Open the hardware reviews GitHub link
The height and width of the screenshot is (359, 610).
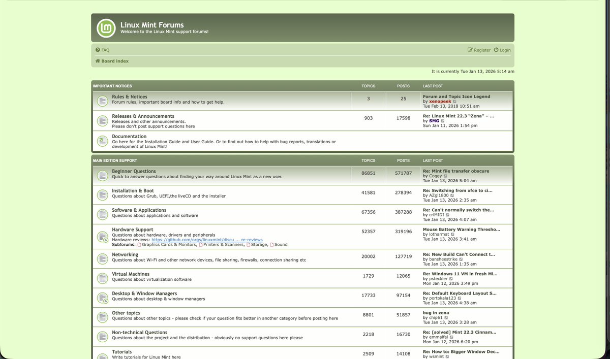click(x=207, y=240)
